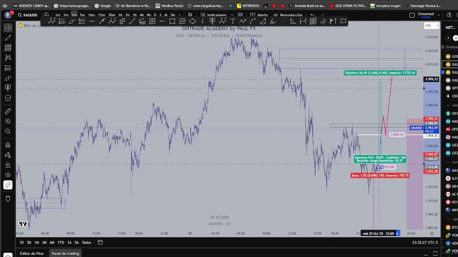Open the go-to-date calendar icon
This screenshot has height=257, width=458.
[x=100, y=243]
